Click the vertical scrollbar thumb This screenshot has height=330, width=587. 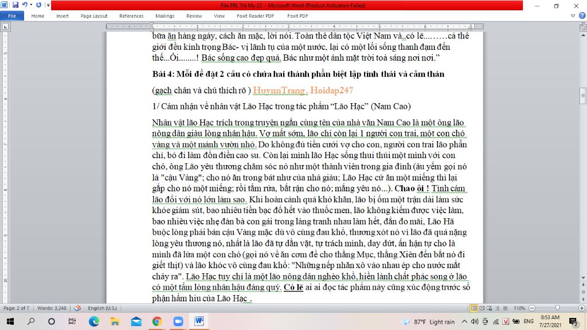pyautogui.click(x=583, y=96)
